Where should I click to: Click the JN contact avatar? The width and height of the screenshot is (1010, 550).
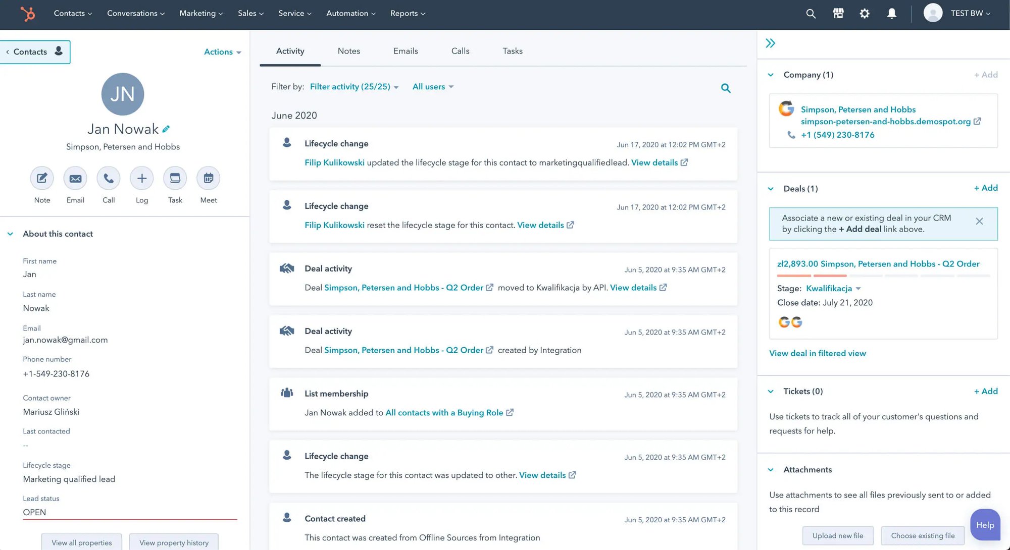123,94
